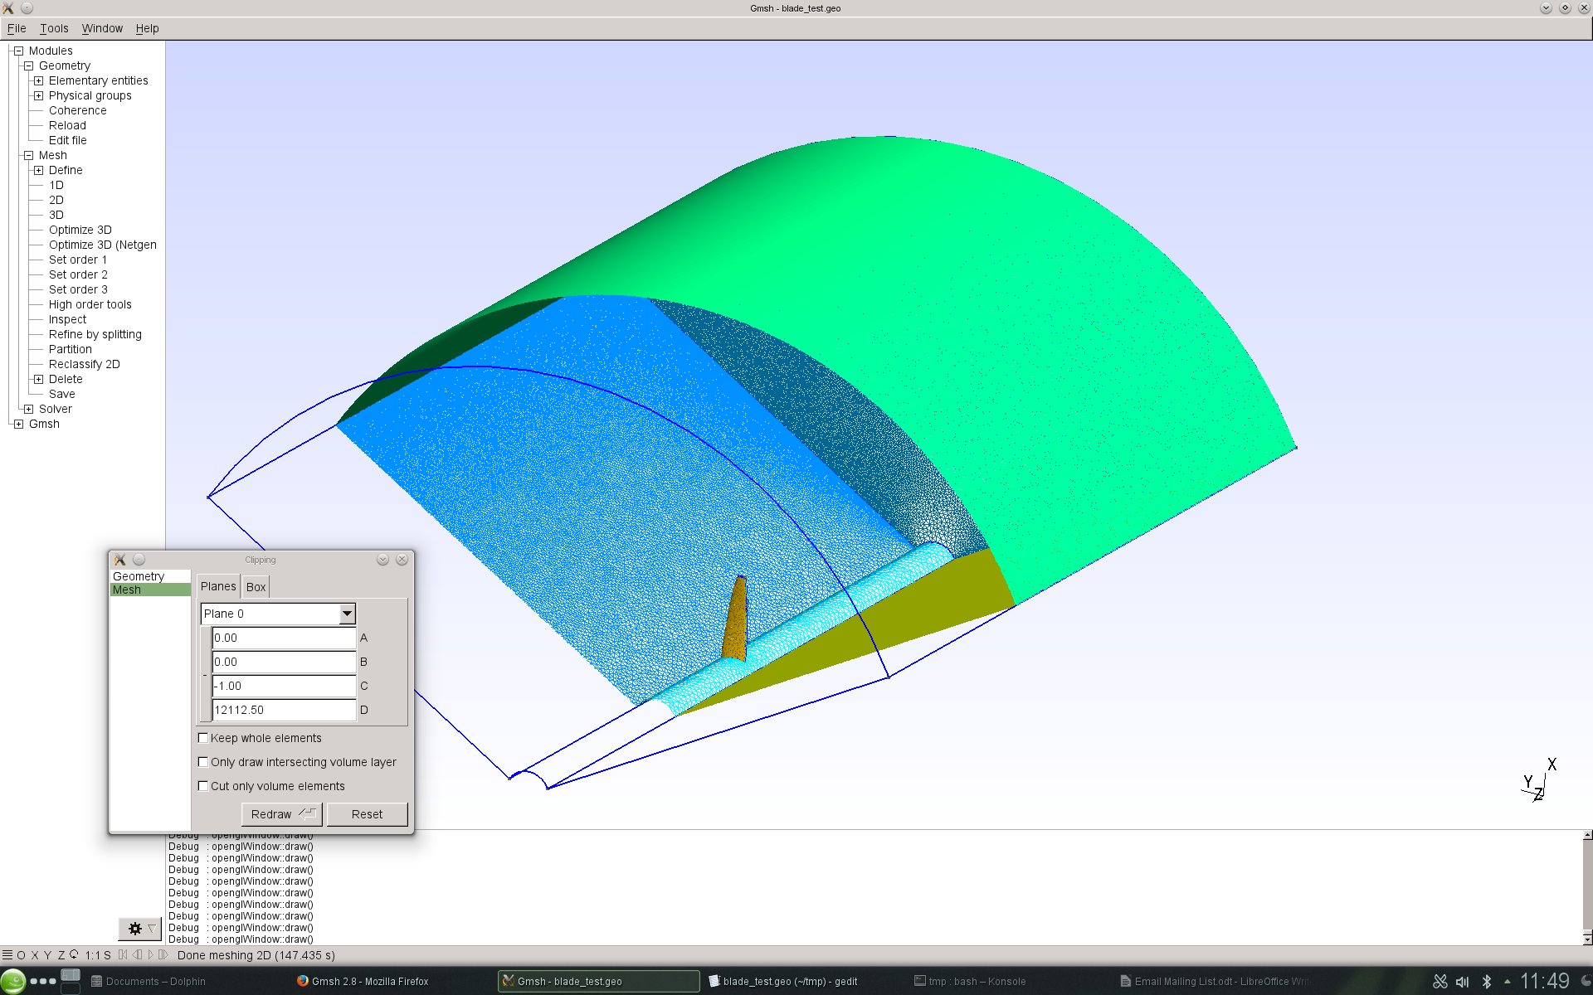1593x995 pixels.
Task: Set the view to the X axis
Action: pos(35,955)
